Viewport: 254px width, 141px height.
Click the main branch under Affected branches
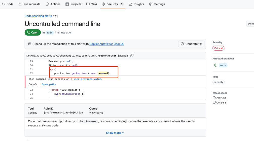tap(223, 65)
